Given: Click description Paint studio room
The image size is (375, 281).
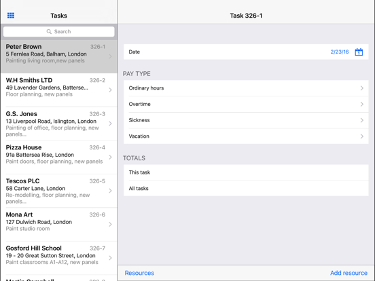Looking at the screenshot, I should tap(28, 229).
